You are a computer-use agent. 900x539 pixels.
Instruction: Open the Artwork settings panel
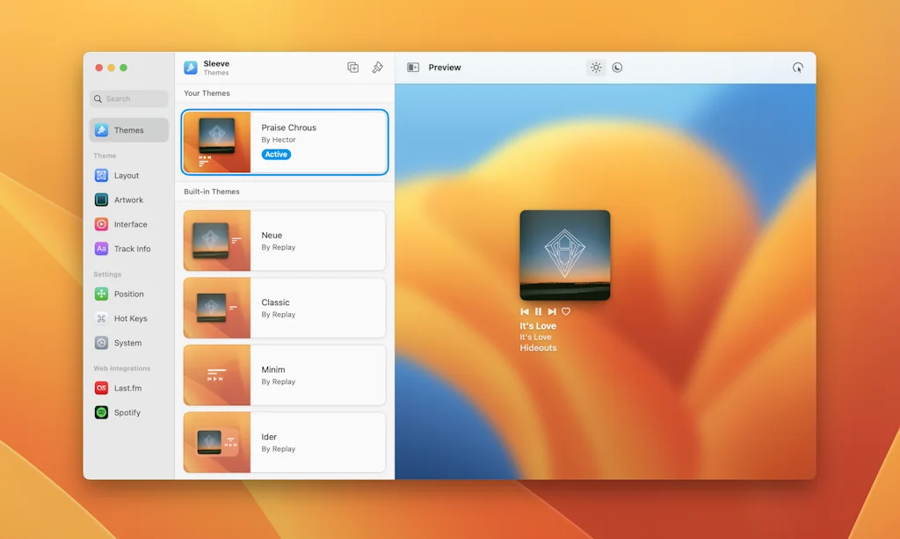pos(128,200)
